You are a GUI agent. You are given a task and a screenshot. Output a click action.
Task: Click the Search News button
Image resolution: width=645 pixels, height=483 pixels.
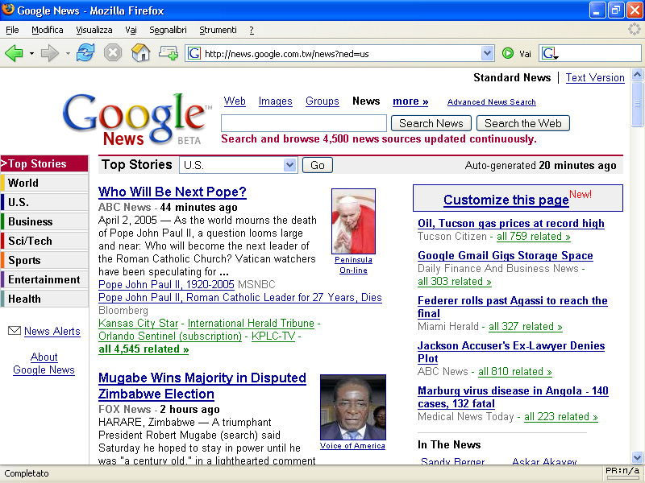[431, 123]
